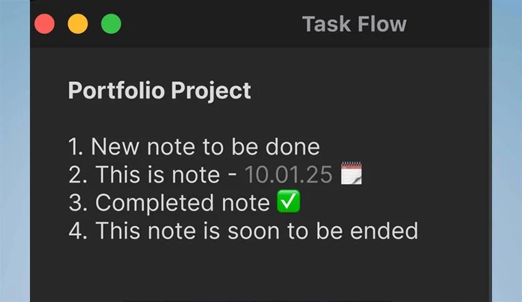Image resolution: width=522 pixels, height=302 pixels.
Task: Click empty title bar area left of Task Flow
Action: (212, 24)
